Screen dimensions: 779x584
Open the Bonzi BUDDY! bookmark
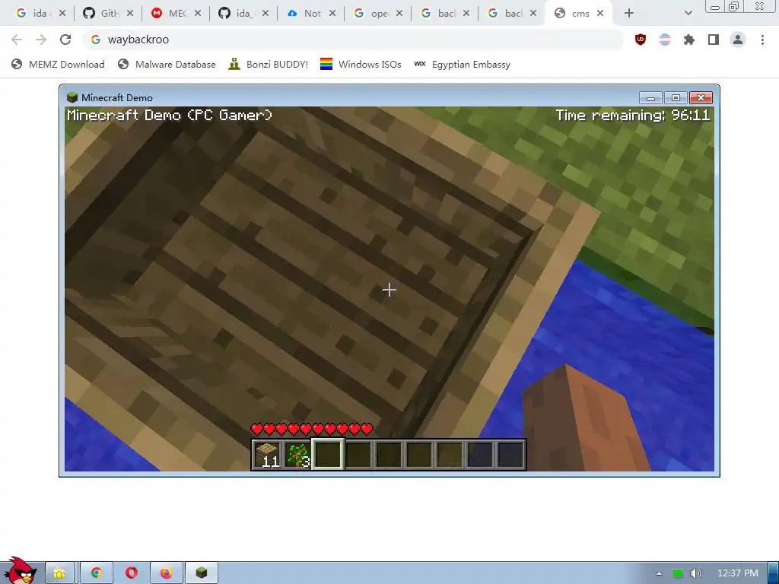click(269, 65)
